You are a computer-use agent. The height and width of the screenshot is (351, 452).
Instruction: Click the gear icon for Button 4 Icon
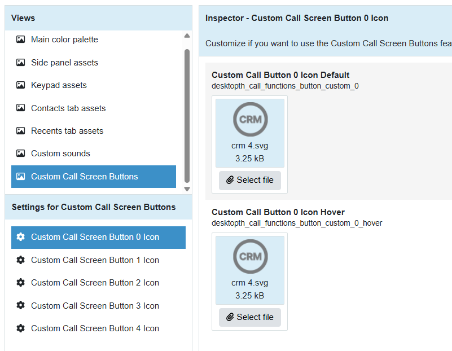pos(20,328)
